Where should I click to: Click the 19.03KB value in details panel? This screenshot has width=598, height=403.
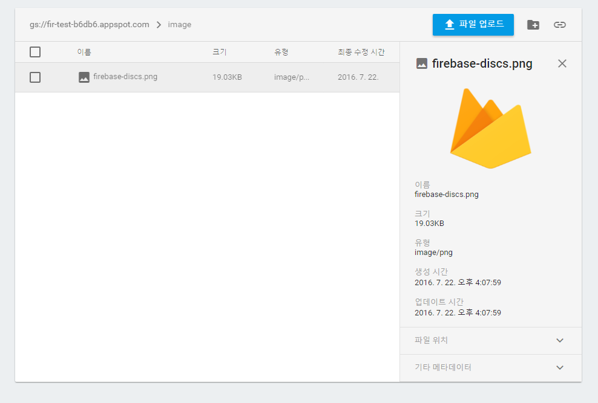tap(429, 224)
